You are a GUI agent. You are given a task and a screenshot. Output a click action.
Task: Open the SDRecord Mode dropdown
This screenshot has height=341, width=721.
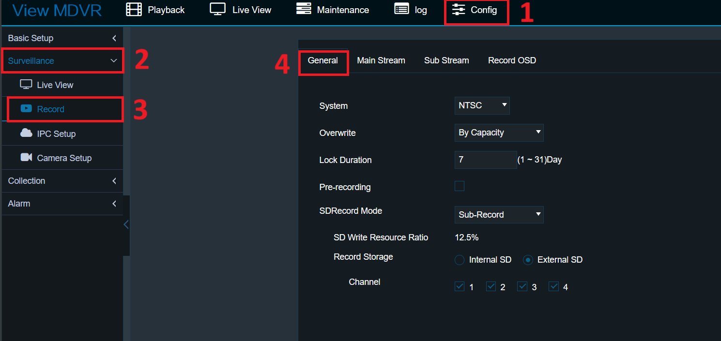pos(499,215)
